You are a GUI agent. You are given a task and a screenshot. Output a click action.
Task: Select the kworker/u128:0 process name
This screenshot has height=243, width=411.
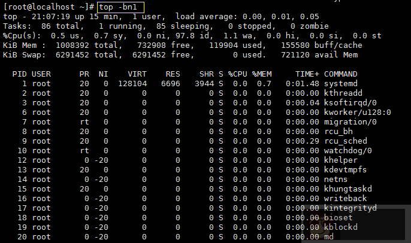pyautogui.click(x=357, y=112)
